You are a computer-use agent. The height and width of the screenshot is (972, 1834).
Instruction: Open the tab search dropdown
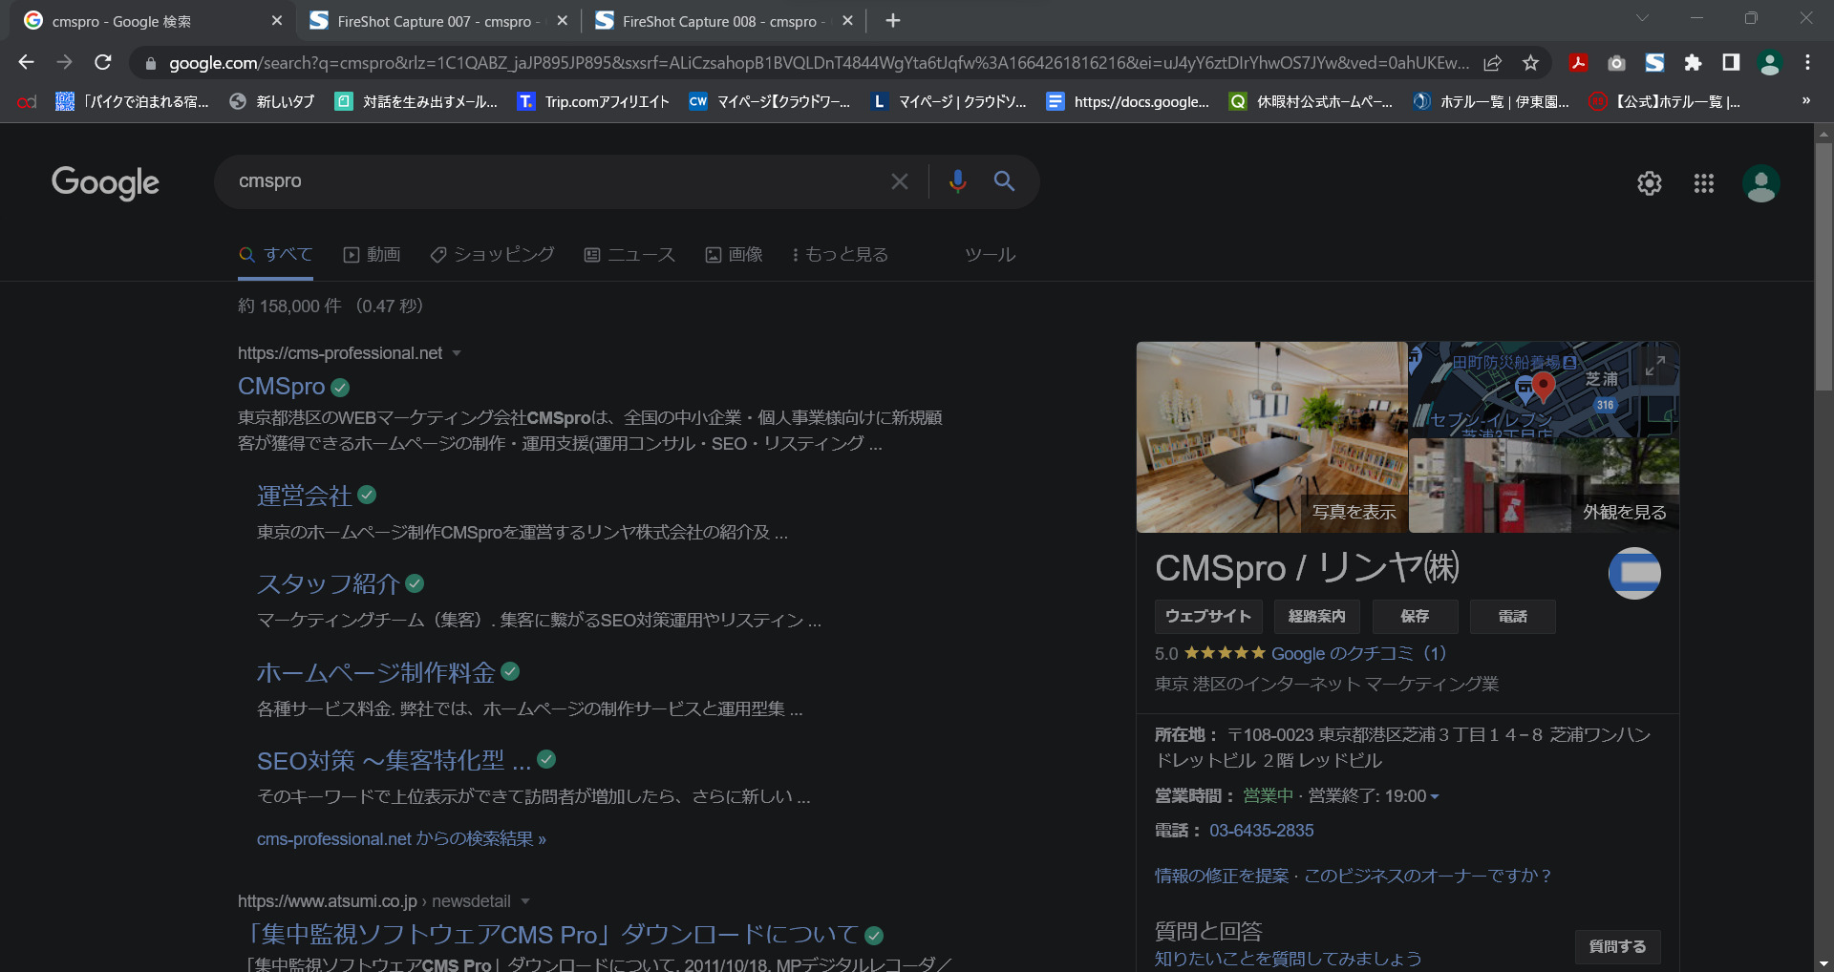click(x=1642, y=18)
